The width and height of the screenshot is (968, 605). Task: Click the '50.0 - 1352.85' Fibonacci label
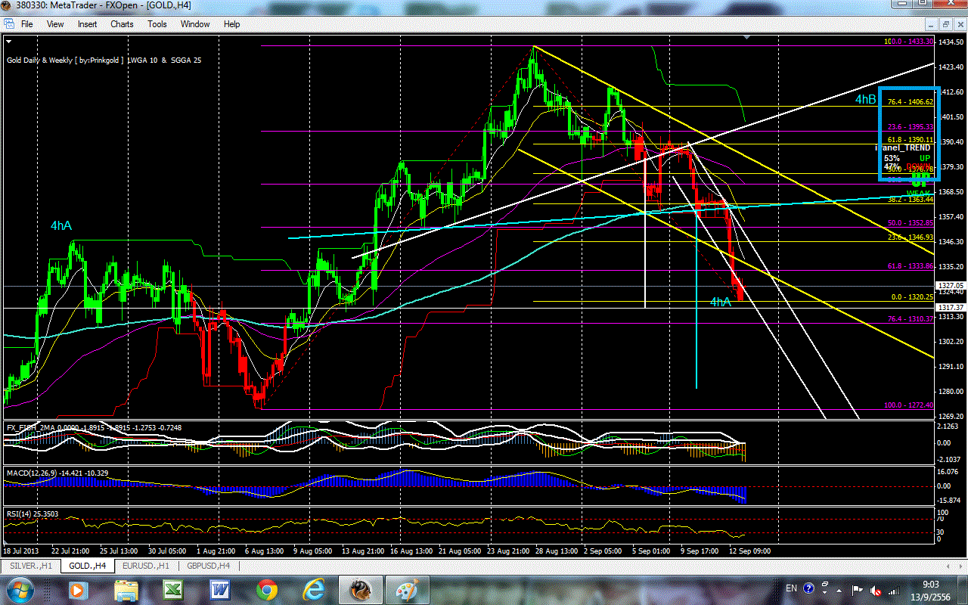point(911,223)
